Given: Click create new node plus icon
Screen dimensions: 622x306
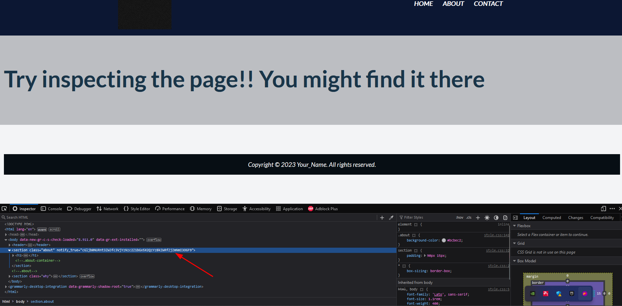Looking at the screenshot, I should click(382, 218).
